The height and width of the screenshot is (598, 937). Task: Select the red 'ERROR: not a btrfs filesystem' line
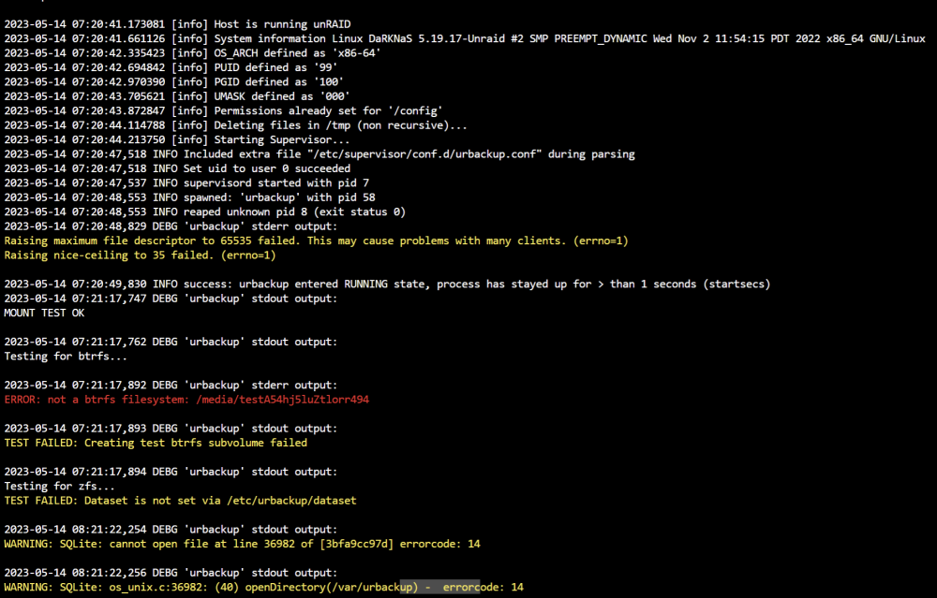pyautogui.click(x=186, y=400)
